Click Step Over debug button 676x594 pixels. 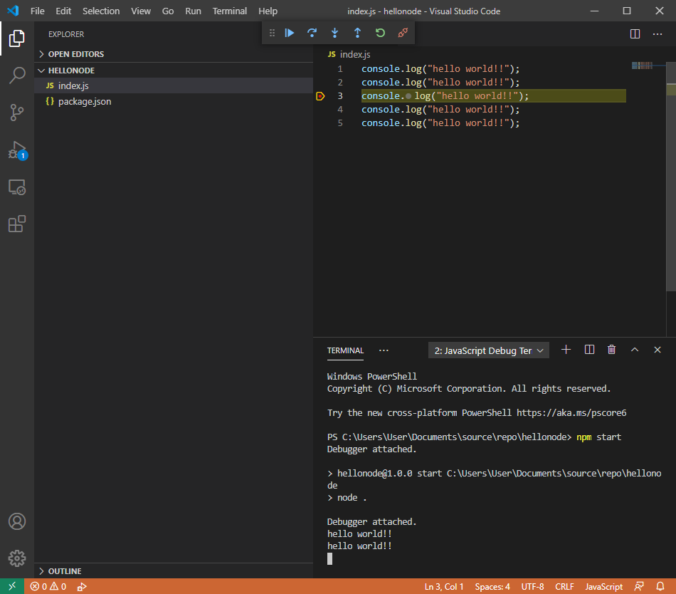click(x=312, y=33)
